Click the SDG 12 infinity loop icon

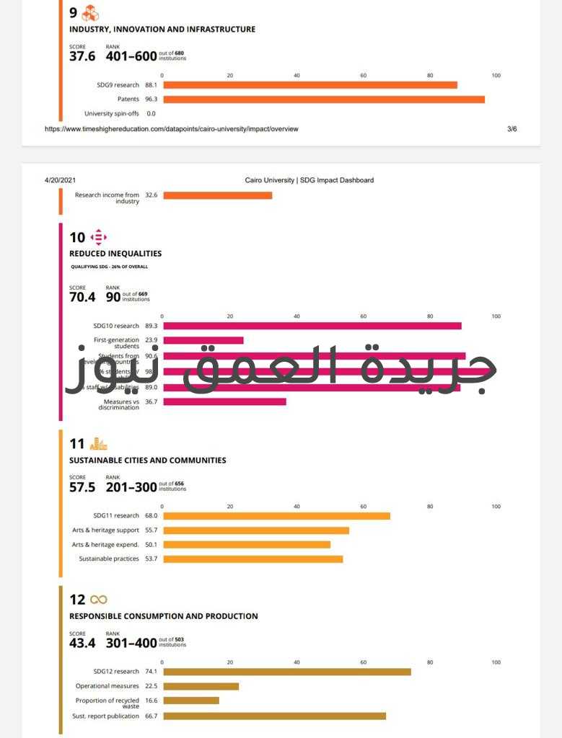tap(98, 600)
